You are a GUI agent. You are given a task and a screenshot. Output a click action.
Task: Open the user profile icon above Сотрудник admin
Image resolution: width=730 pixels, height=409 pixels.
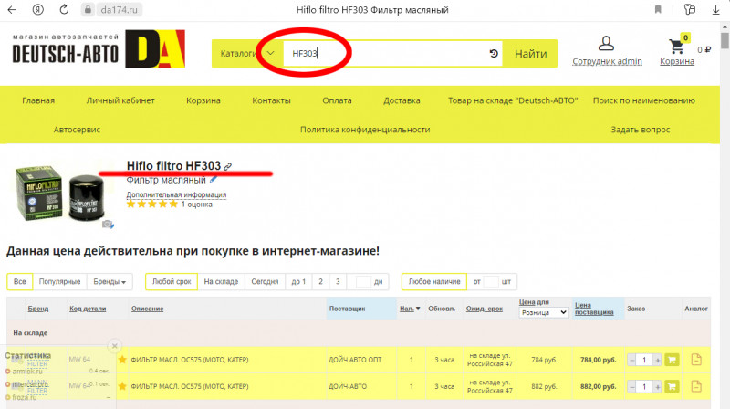click(x=606, y=43)
